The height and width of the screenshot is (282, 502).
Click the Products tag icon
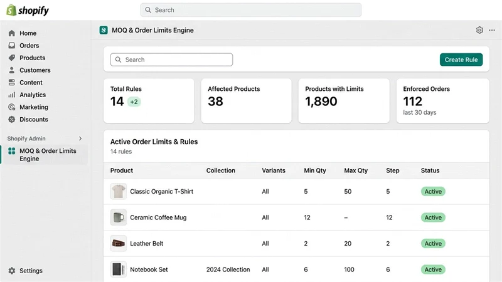(x=12, y=58)
